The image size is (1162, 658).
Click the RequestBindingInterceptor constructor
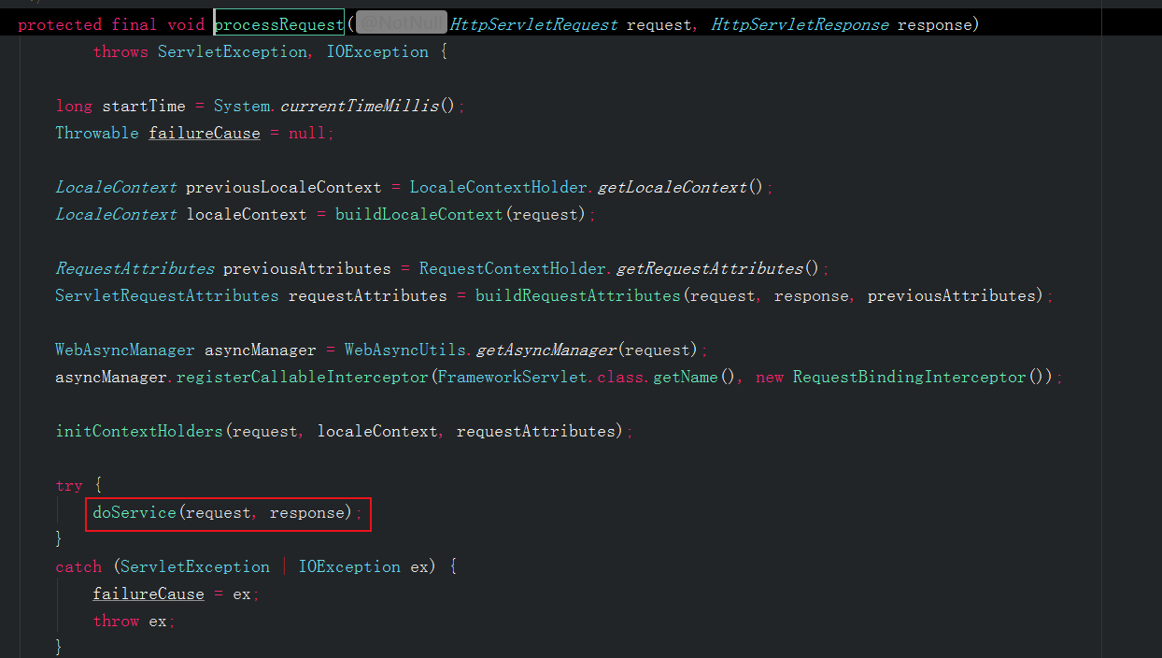tap(909, 377)
